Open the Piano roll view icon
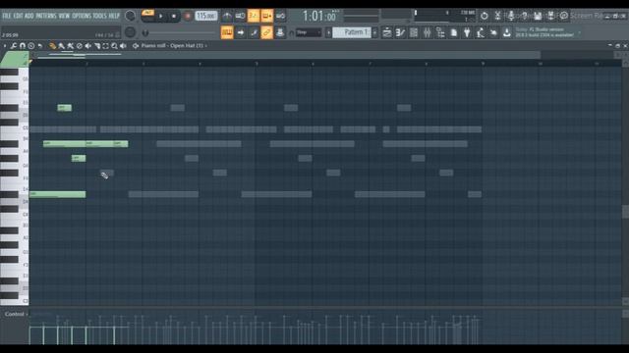 tap(400, 32)
